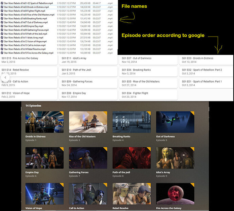Click the Call to Action title text

(77, 208)
